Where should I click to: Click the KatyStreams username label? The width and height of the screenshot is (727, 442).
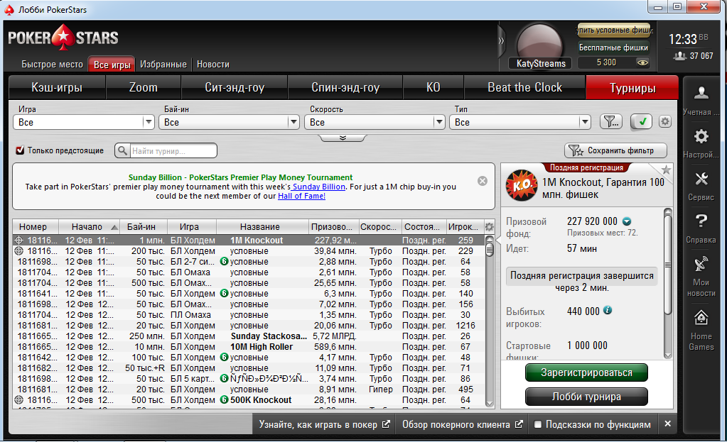click(x=541, y=63)
